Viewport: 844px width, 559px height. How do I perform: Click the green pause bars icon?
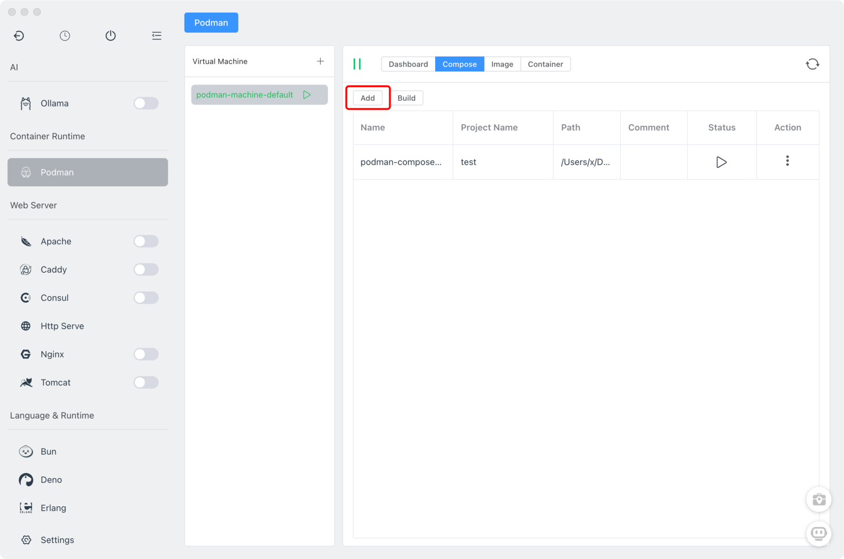(357, 64)
